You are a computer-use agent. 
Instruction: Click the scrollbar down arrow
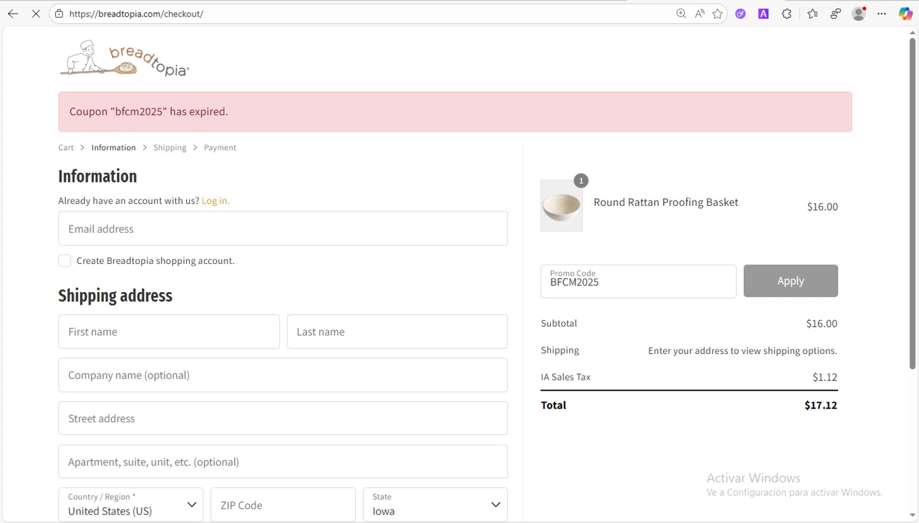click(x=912, y=516)
